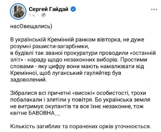Open the three-dots post options menu
Viewport: 161px width, 132px height.
point(154,9)
